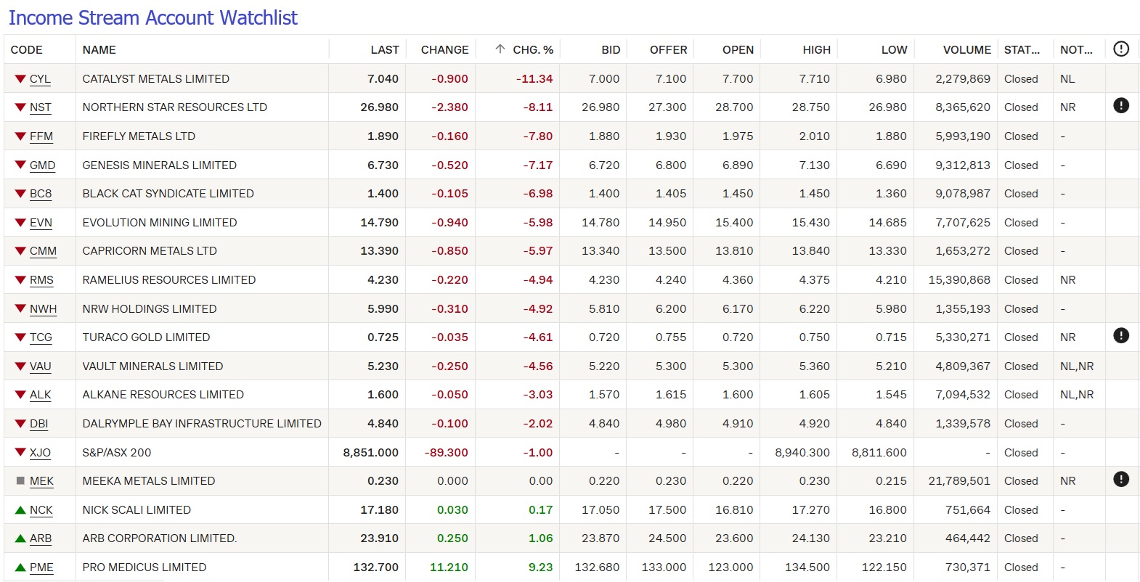Click the alert column header icon
Screen dimensions: 1140x582
tap(1120, 49)
